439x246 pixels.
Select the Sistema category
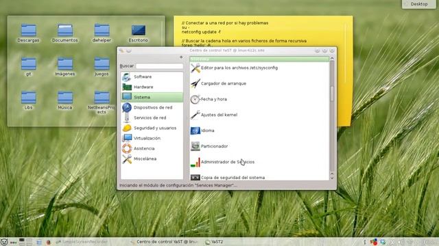[152, 97]
